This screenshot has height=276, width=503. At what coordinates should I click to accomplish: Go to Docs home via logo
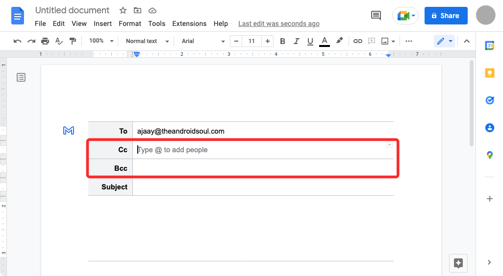(x=18, y=16)
